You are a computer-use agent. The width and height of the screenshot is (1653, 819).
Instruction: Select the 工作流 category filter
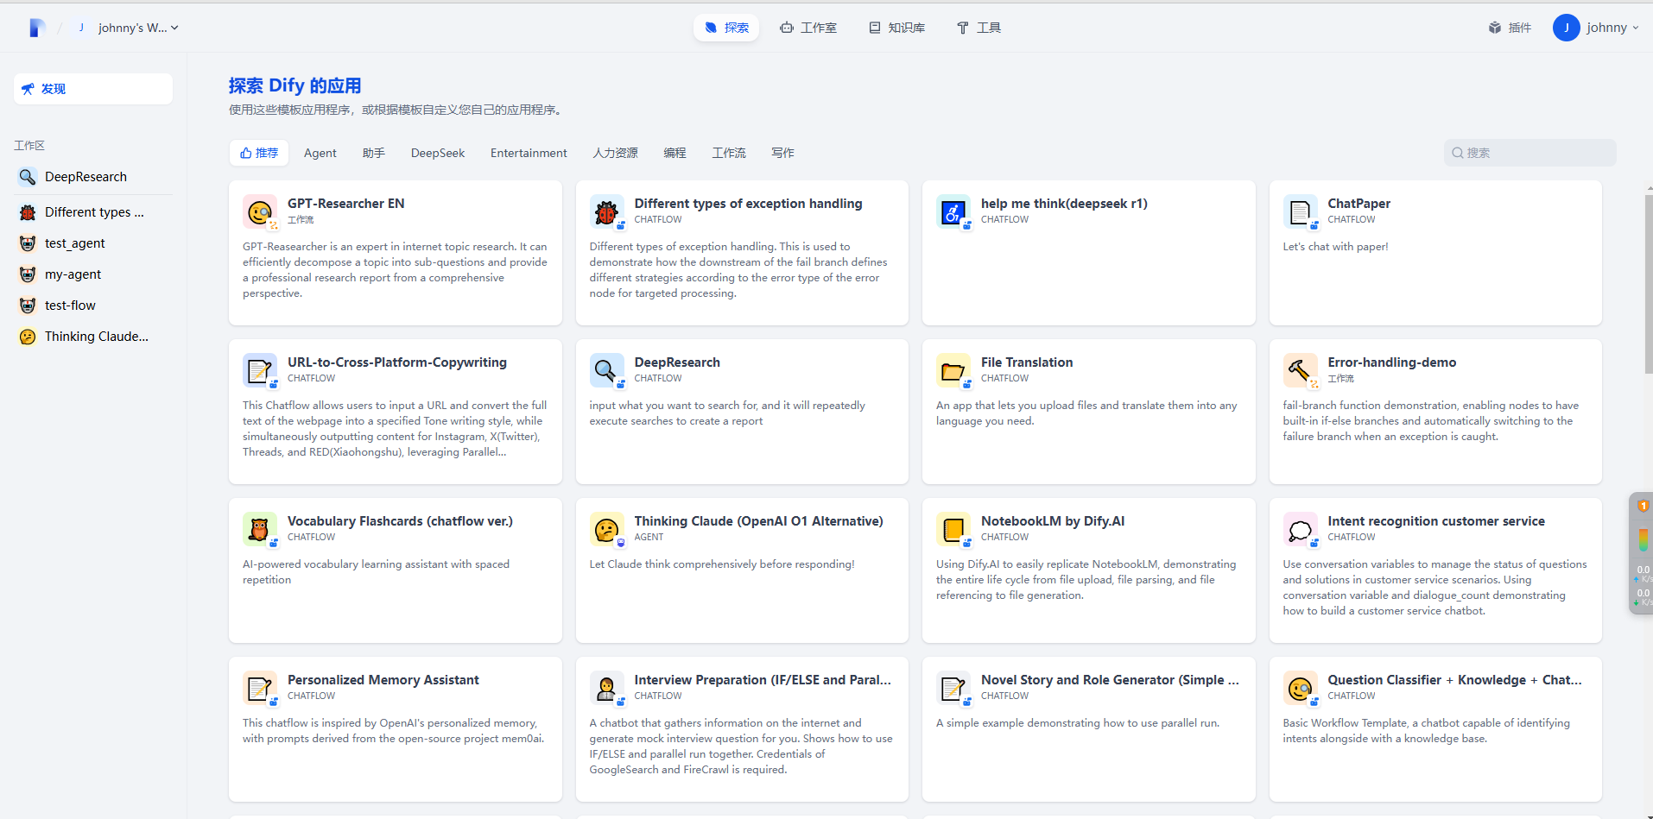point(729,153)
